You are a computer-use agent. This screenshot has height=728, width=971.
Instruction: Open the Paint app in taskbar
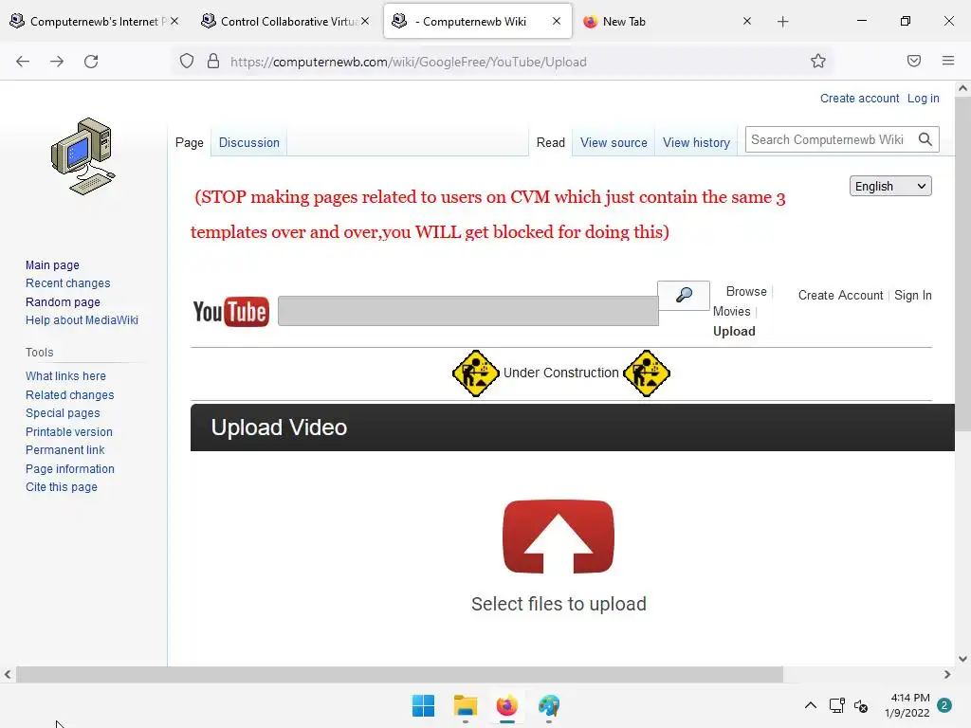click(x=549, y=705)
